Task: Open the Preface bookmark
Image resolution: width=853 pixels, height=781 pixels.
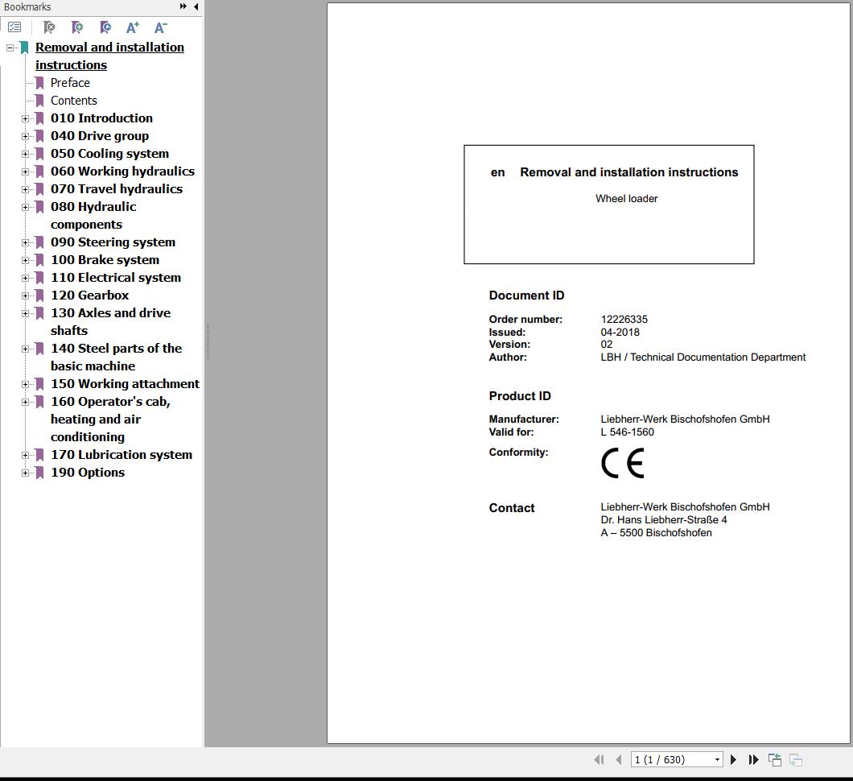Action: click(x=70, y=83)
